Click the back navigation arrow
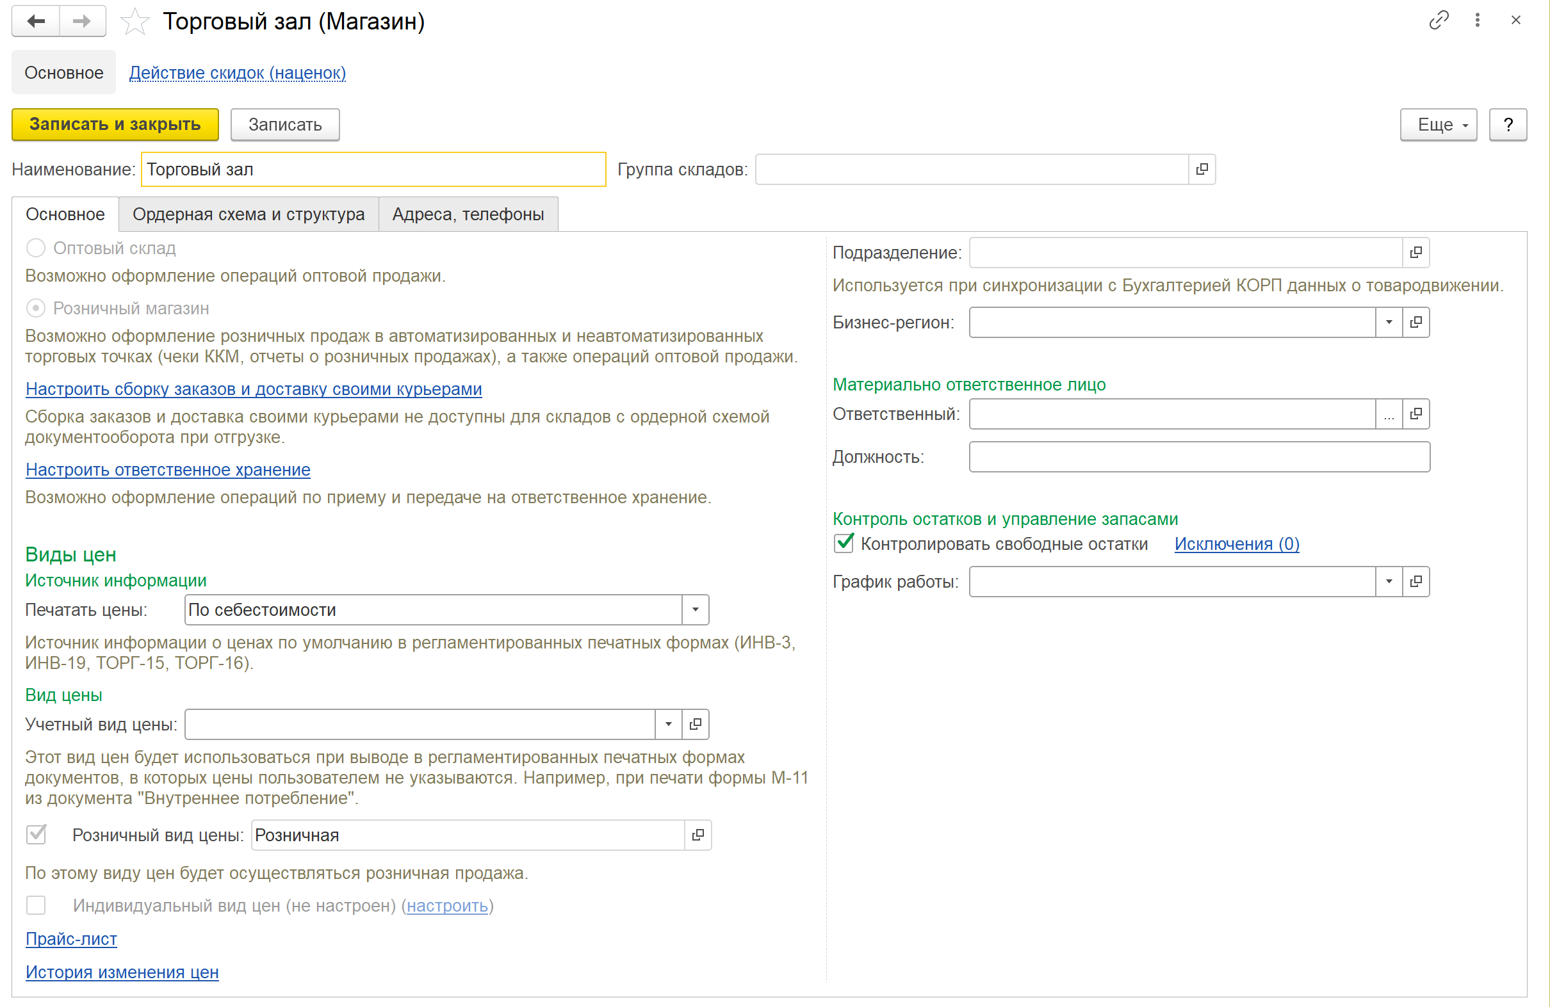1550x1007 pixels. pos(36,22)
